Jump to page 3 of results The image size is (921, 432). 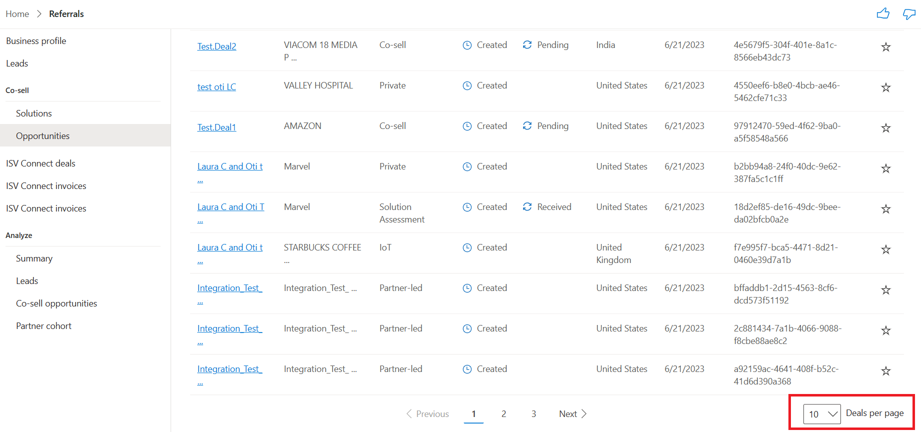(x=534, y=414)
